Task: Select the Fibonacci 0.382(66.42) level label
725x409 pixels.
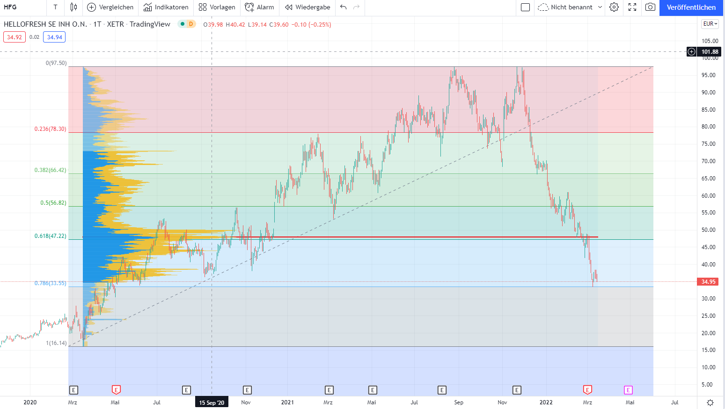Action: coord(51,170)
